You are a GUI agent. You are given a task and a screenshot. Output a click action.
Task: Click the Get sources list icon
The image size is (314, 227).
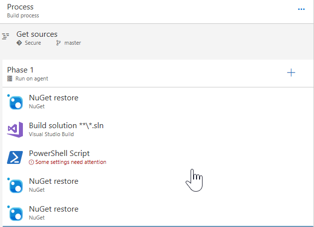(x=5, y=36)
